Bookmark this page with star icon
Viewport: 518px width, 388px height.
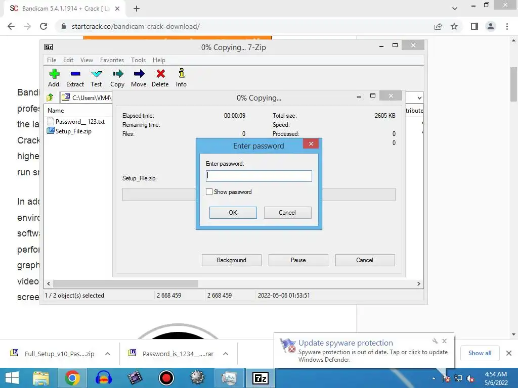(x=454, y=26)
